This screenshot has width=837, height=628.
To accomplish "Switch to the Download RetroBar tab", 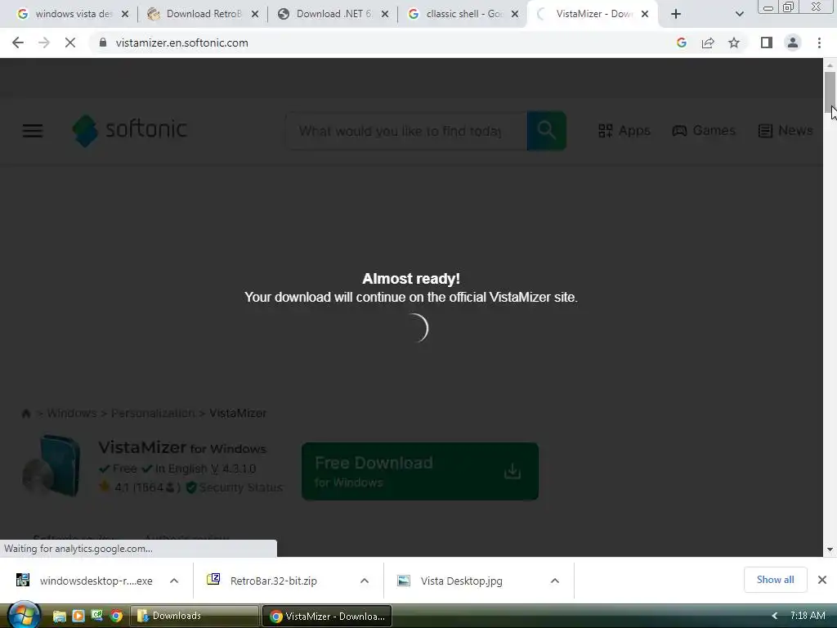I will (203, 14).
